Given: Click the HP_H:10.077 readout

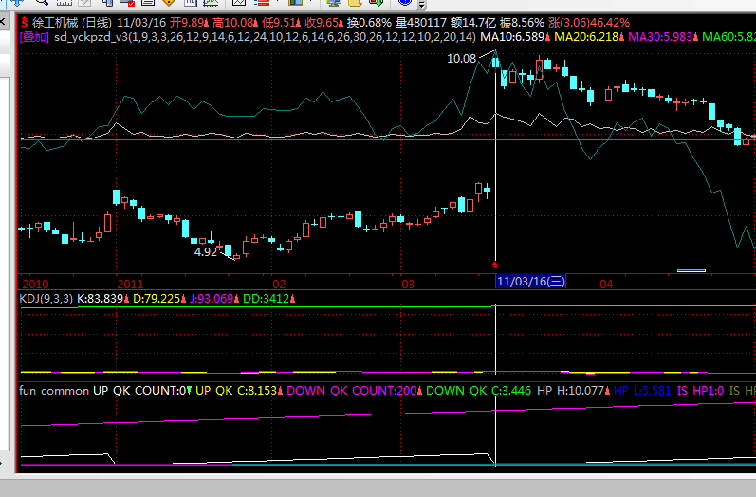Looking at the screenshot, I should coord(572,390).
